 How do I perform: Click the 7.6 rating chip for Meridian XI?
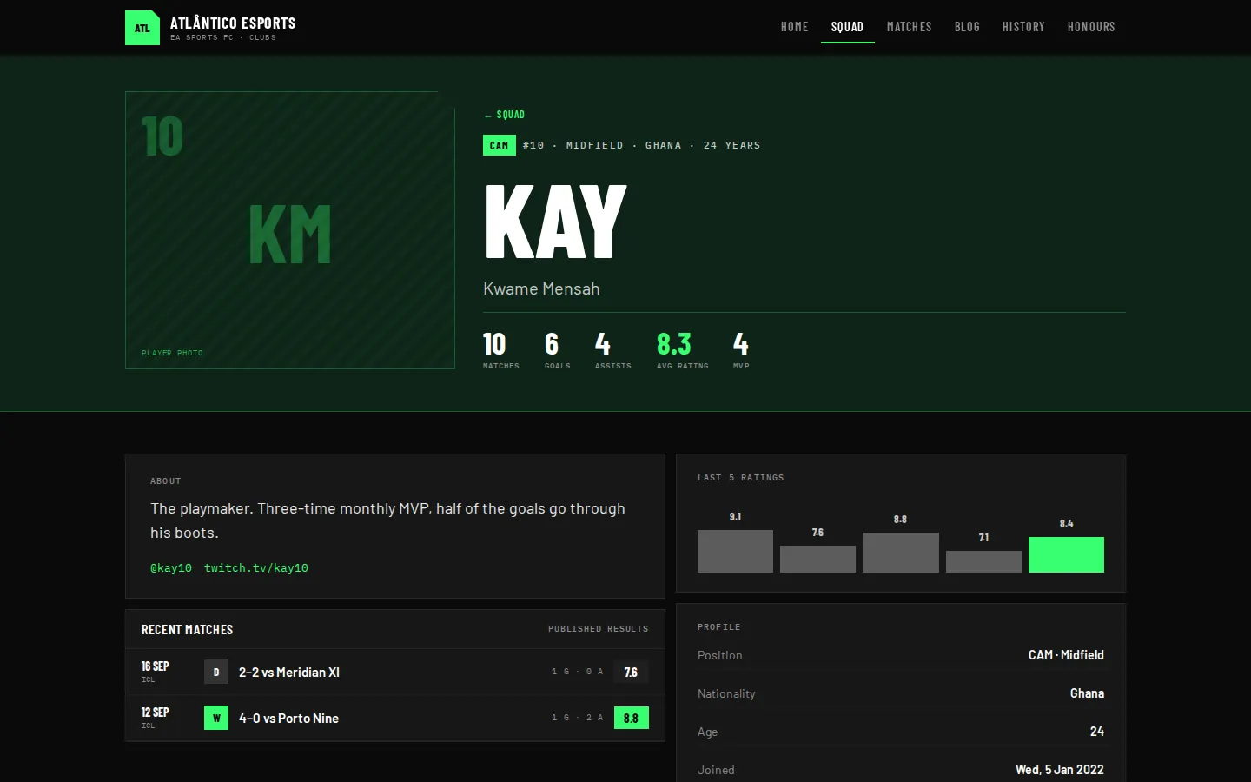(x=632, y=672)
